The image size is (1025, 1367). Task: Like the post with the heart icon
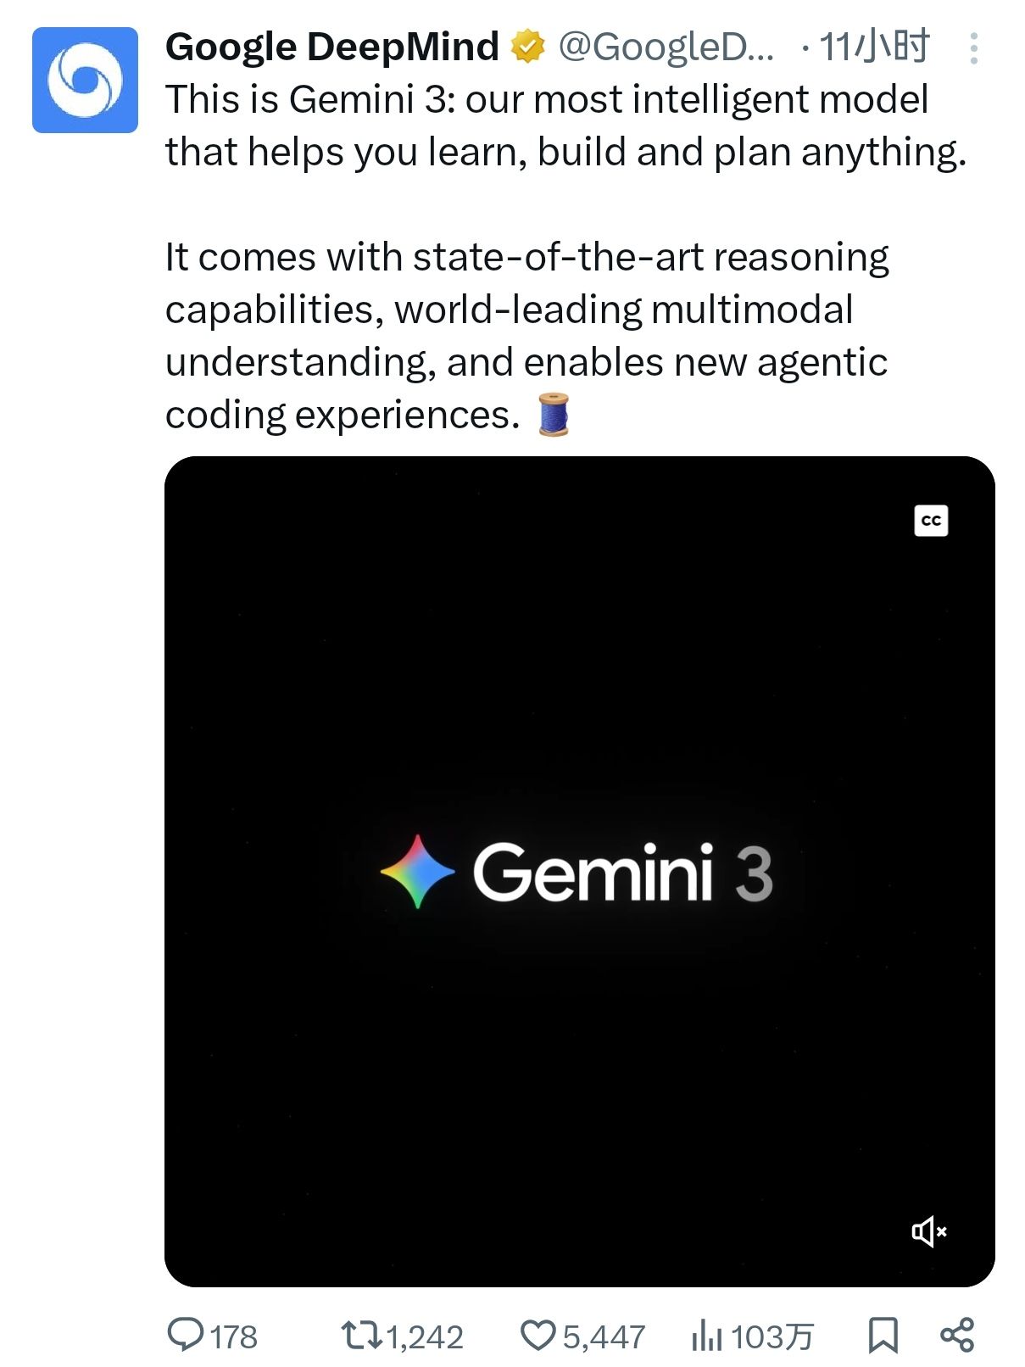coord(537,1336)
